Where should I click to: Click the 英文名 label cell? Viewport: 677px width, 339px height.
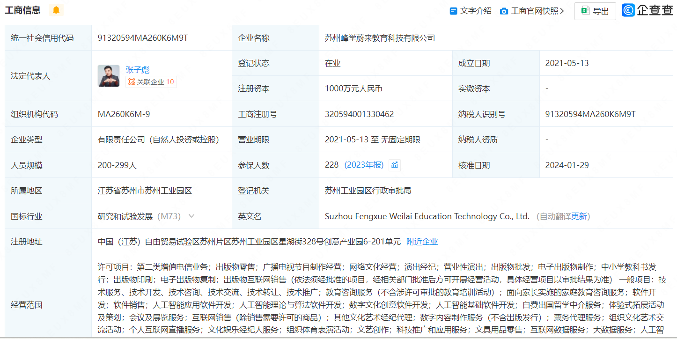[275, 216]
